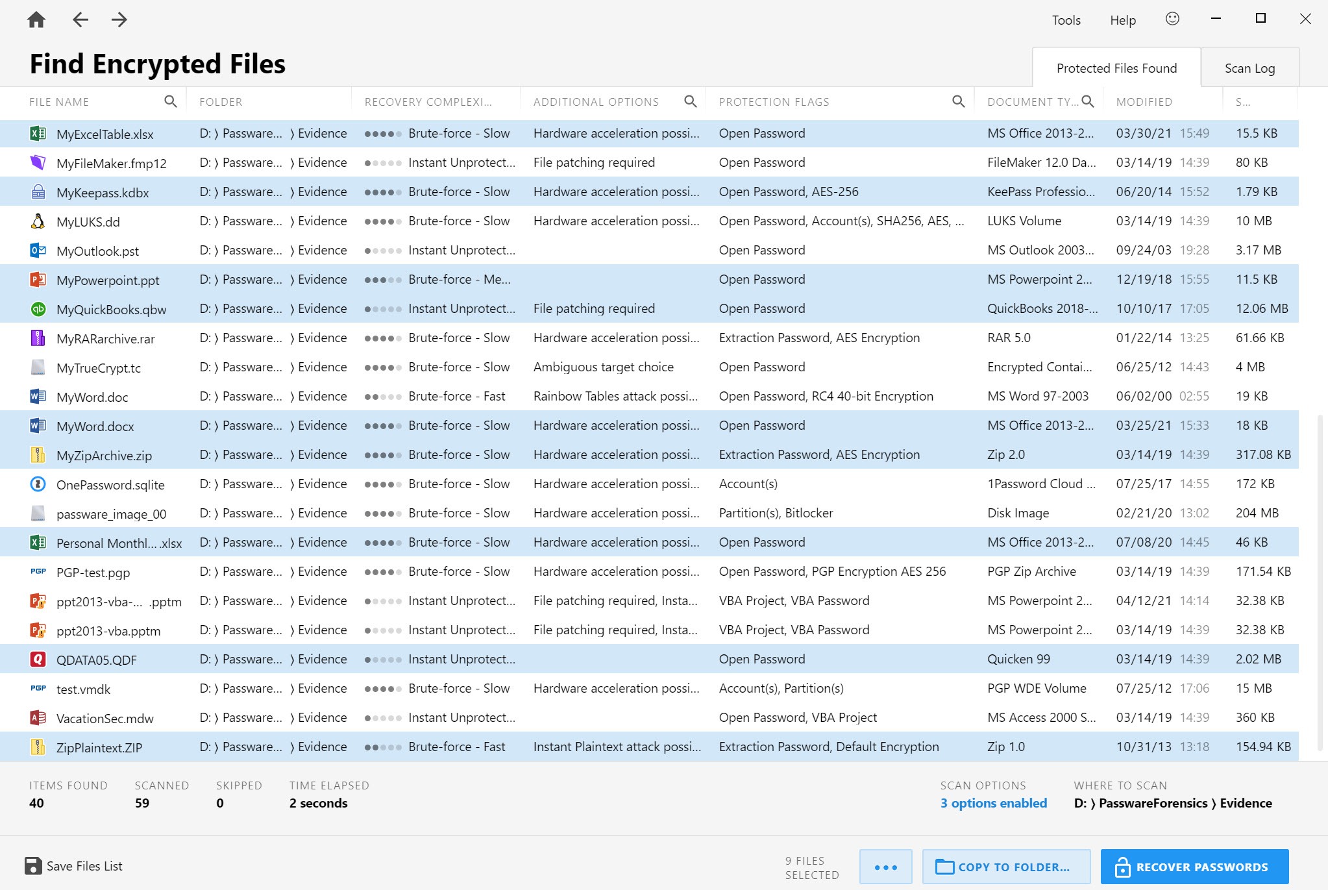Screen dimensions: 1328x890
Task: Sort by the Folder column header
Action: (x=221, y=102)
